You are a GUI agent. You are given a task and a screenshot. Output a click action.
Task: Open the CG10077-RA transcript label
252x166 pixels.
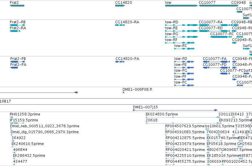tap(211, 22)
